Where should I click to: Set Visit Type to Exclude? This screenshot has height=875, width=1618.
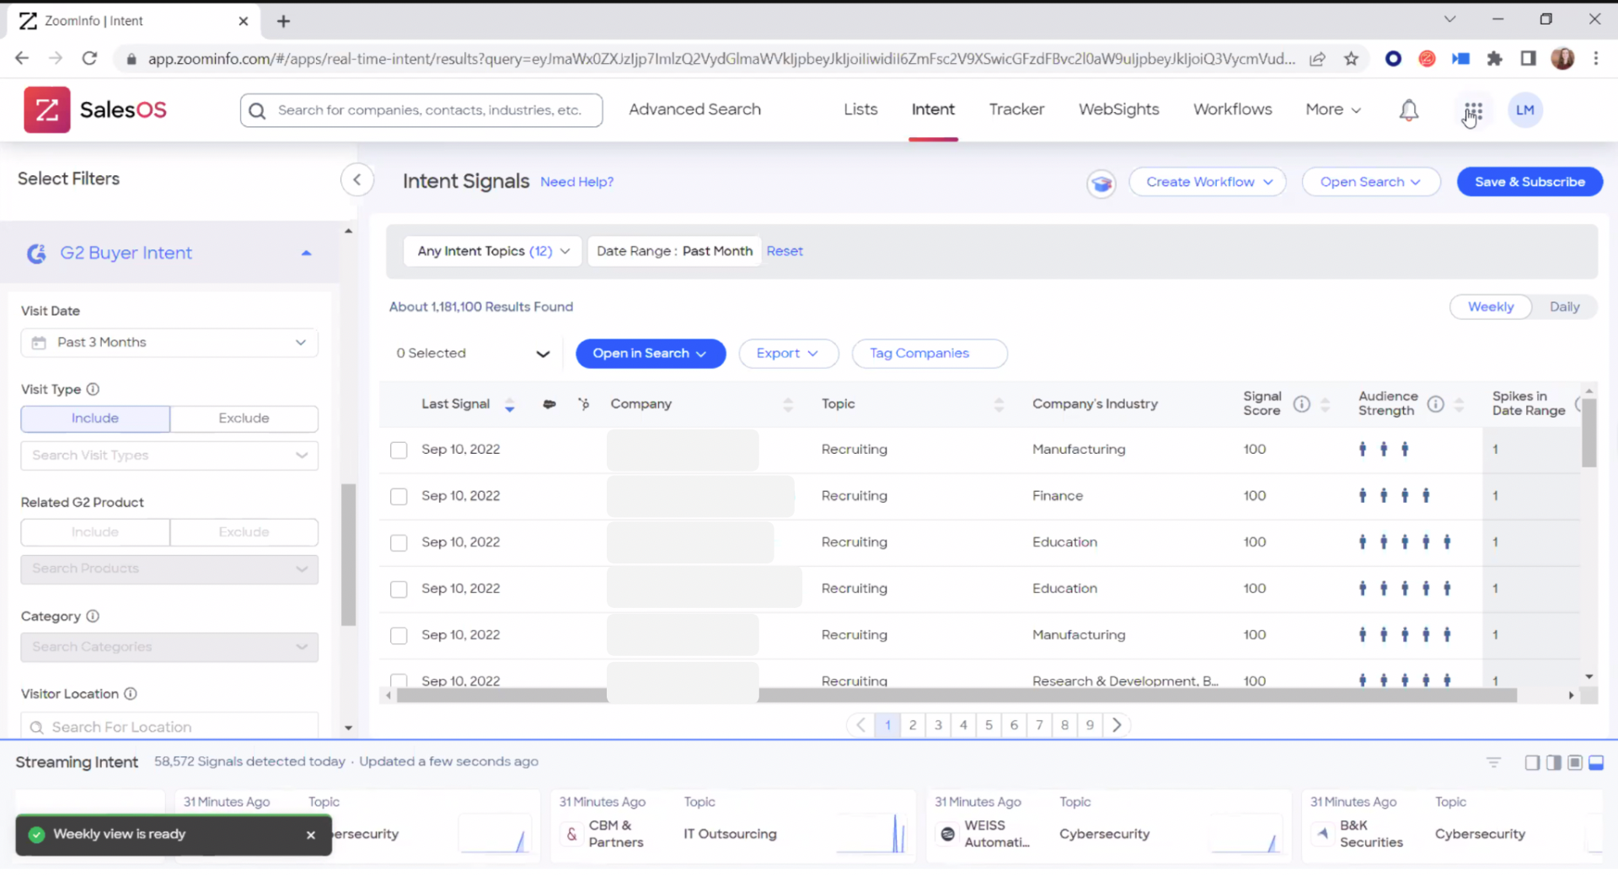[244, 419]
